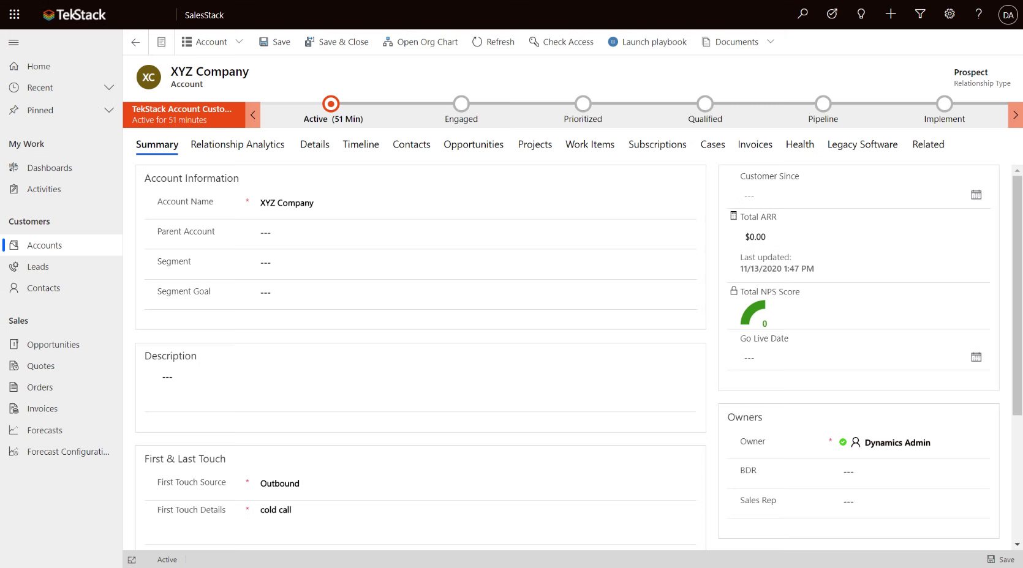Screen dimensions: 1023x568
Task: Click the pop-out icon in footer
Action: click(x=132, y=559)
